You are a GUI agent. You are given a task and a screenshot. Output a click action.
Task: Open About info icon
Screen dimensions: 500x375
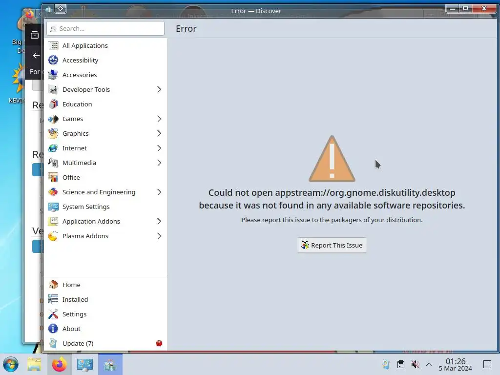(53, 329)
